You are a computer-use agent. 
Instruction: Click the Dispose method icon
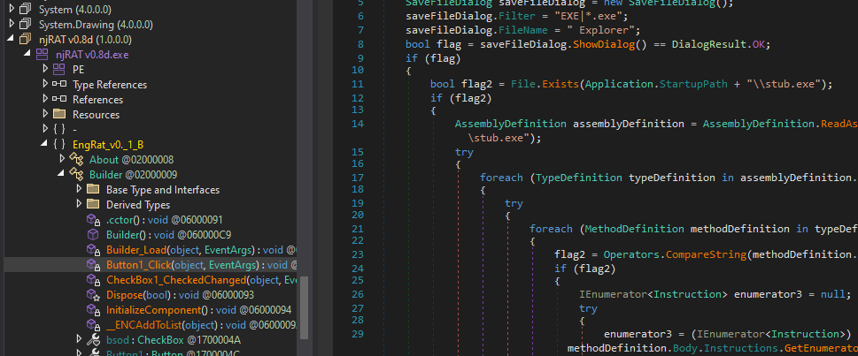pos(92,294)
